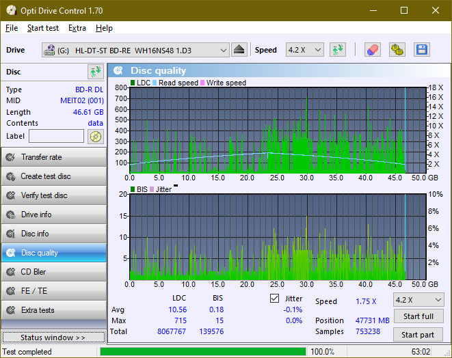The height and width of the screenshot is (358, 452).
Task: Toggle the Status window button
Action: 53,338
